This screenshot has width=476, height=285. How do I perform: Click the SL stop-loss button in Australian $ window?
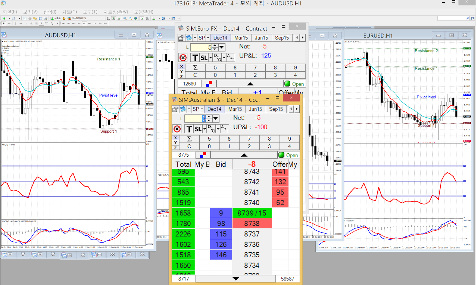[x=198, y=129]
